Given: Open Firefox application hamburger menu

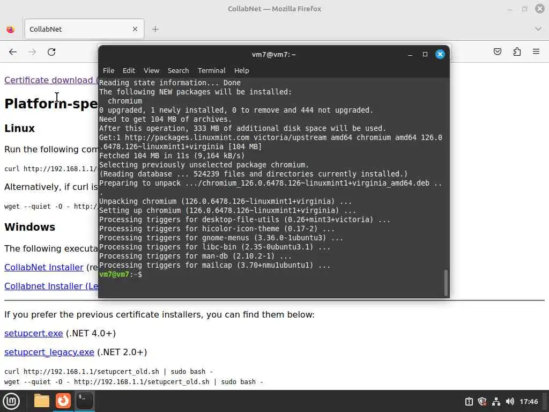Looking at the screenshot, I should pos(536,51).
